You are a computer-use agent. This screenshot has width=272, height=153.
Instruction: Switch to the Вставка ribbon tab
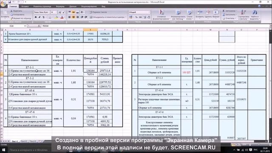pyautogui.click(x=25, y=6)
